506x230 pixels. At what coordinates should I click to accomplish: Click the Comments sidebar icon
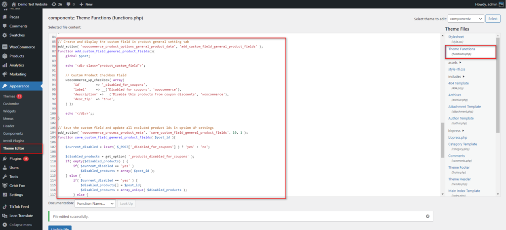tap(5, 26)
